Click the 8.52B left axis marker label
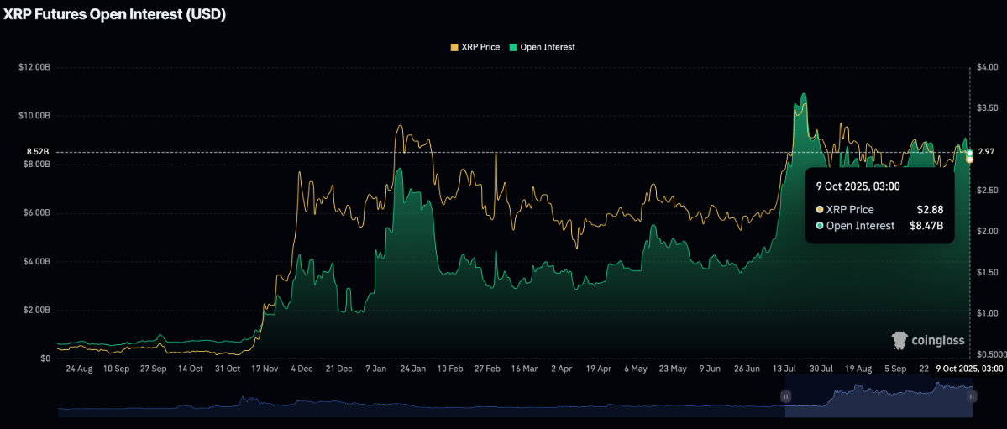Viewport: 1007px width, 429px height. [x=38, y=152]
